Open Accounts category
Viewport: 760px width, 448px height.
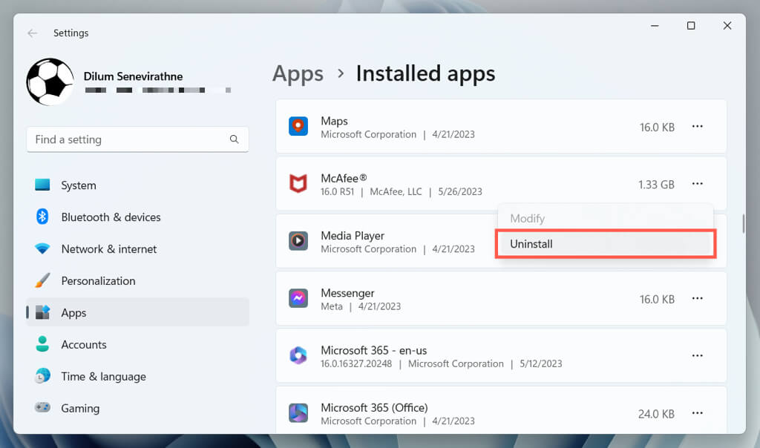tap(137, 344)
